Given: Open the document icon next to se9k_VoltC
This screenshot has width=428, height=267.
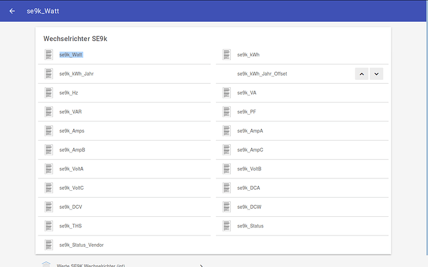Looking at the screenshot, I should (x=49, y=188).
